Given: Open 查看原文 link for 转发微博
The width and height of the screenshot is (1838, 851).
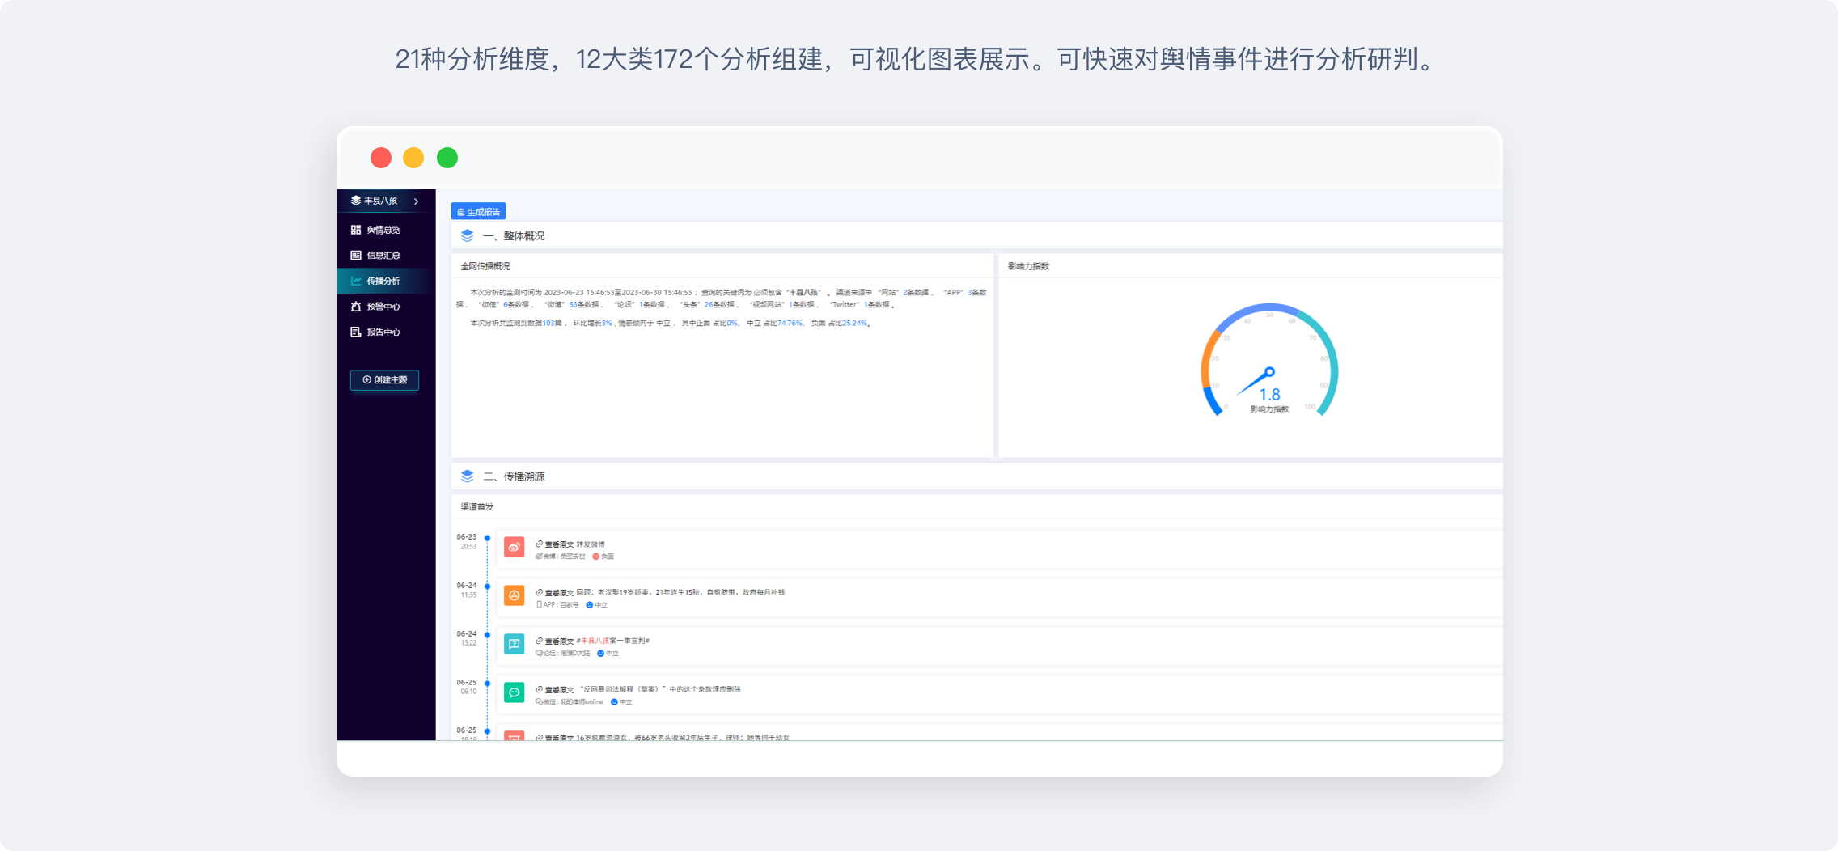Looking at the screenshot, I should pos(555,544).
